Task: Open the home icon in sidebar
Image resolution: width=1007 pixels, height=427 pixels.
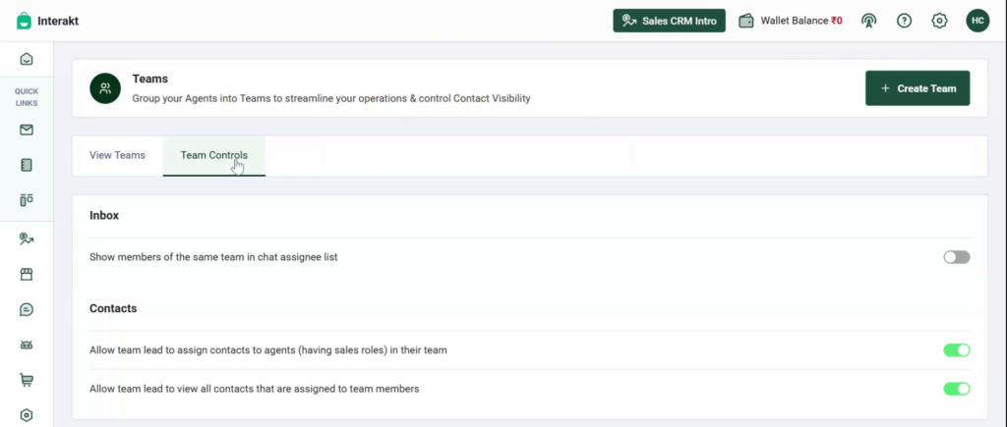Action: 27,59
